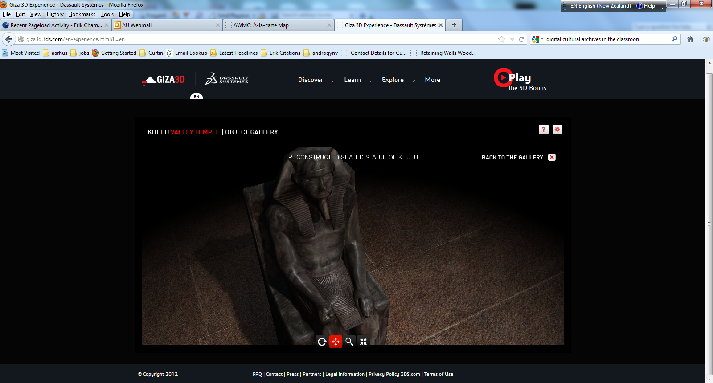
Task: Open the help question mark icon
Action: (543, 129)
